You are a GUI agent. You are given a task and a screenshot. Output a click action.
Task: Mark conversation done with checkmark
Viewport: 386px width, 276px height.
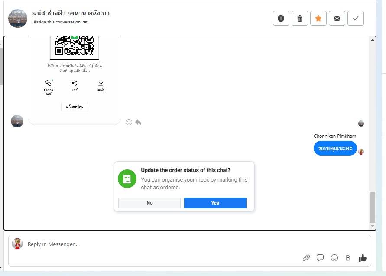click(x=356, y=19)
